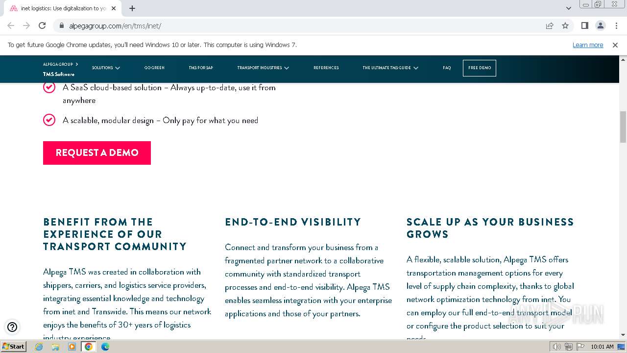Expand the Solutions dropdown menu
627x353 pixels.
(106, 68)
